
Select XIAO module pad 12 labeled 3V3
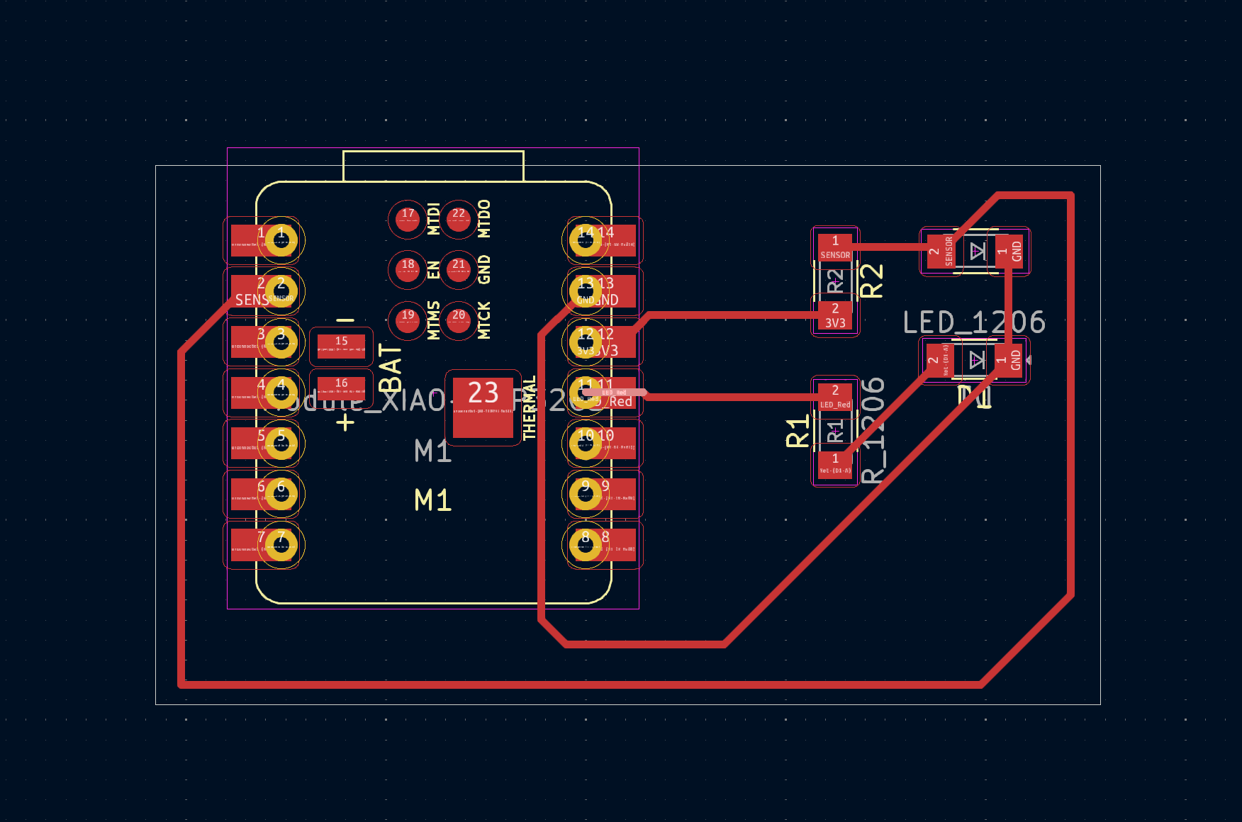coord(586,342)
